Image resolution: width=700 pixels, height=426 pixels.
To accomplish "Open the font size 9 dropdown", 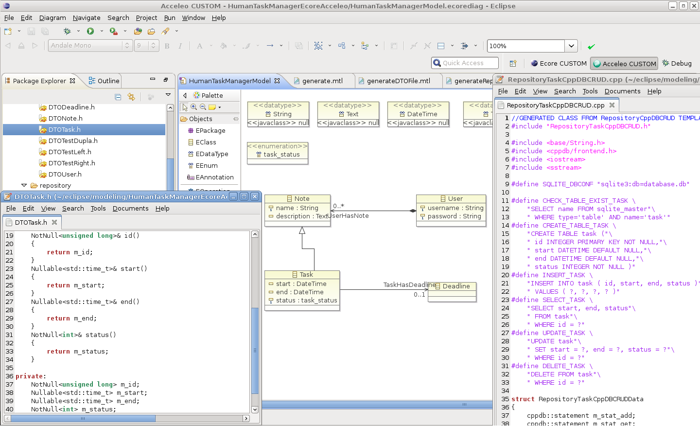I will click(154, 46).
